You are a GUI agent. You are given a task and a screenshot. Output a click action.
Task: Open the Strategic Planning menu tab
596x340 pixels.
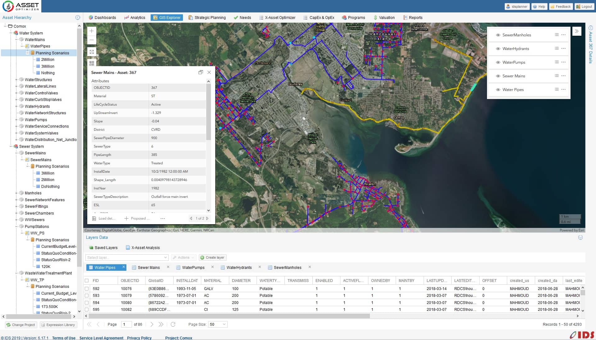click(207, 18)
